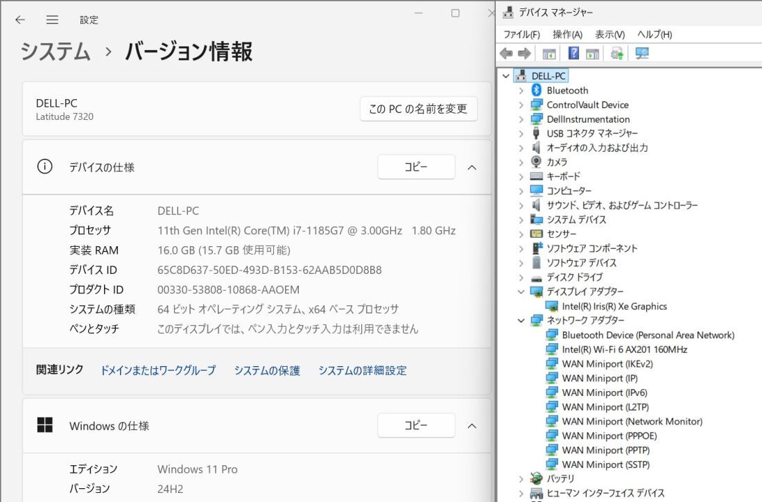Select the ソフトウェア コンポーネント icon
Image resolution: width=762 pixels, height=502 pixels.
[537, 248]
